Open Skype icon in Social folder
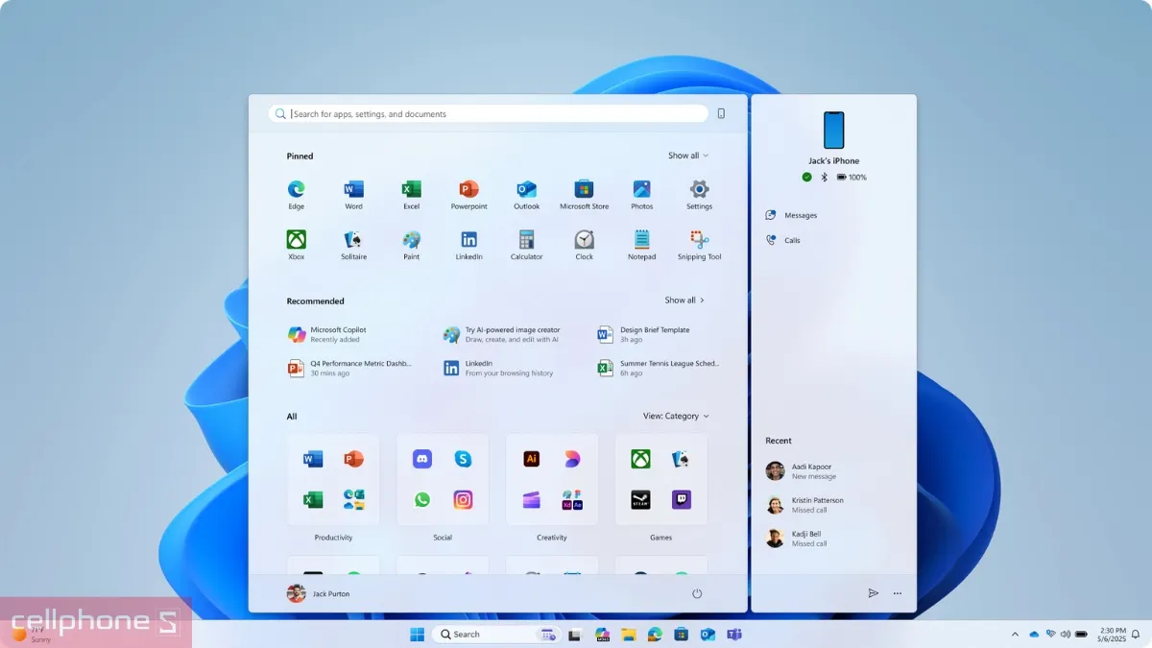The height and width of the screenshot is (648, 1152). [x=463, y=459]
